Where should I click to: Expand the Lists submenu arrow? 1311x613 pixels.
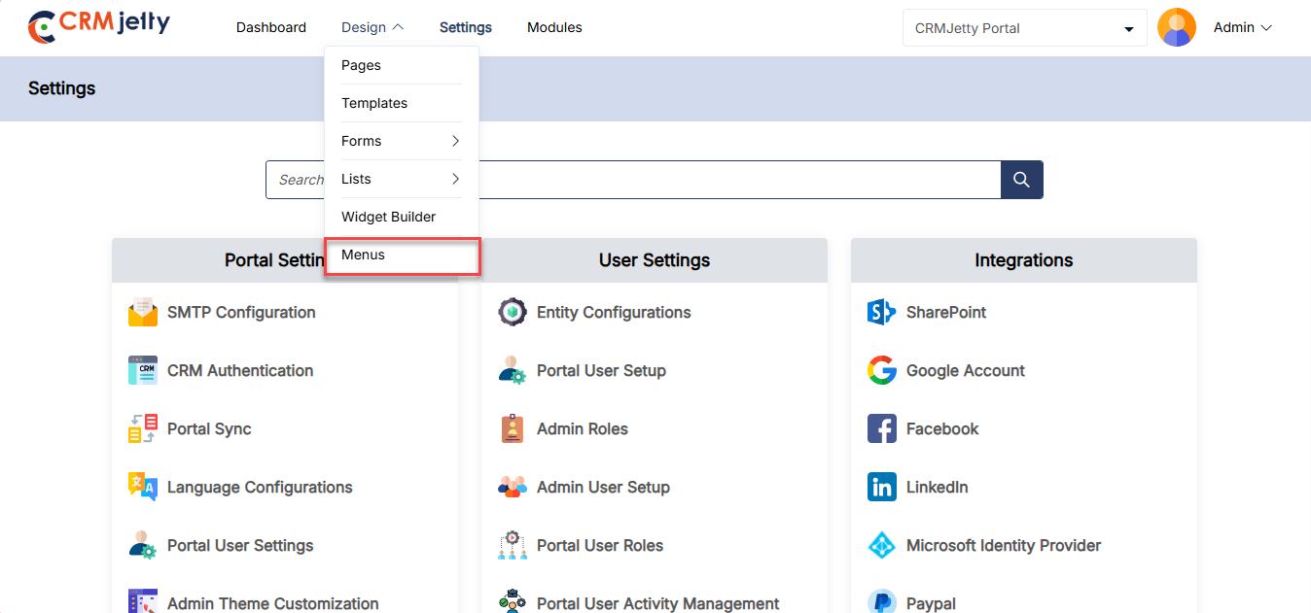[455, 179]
